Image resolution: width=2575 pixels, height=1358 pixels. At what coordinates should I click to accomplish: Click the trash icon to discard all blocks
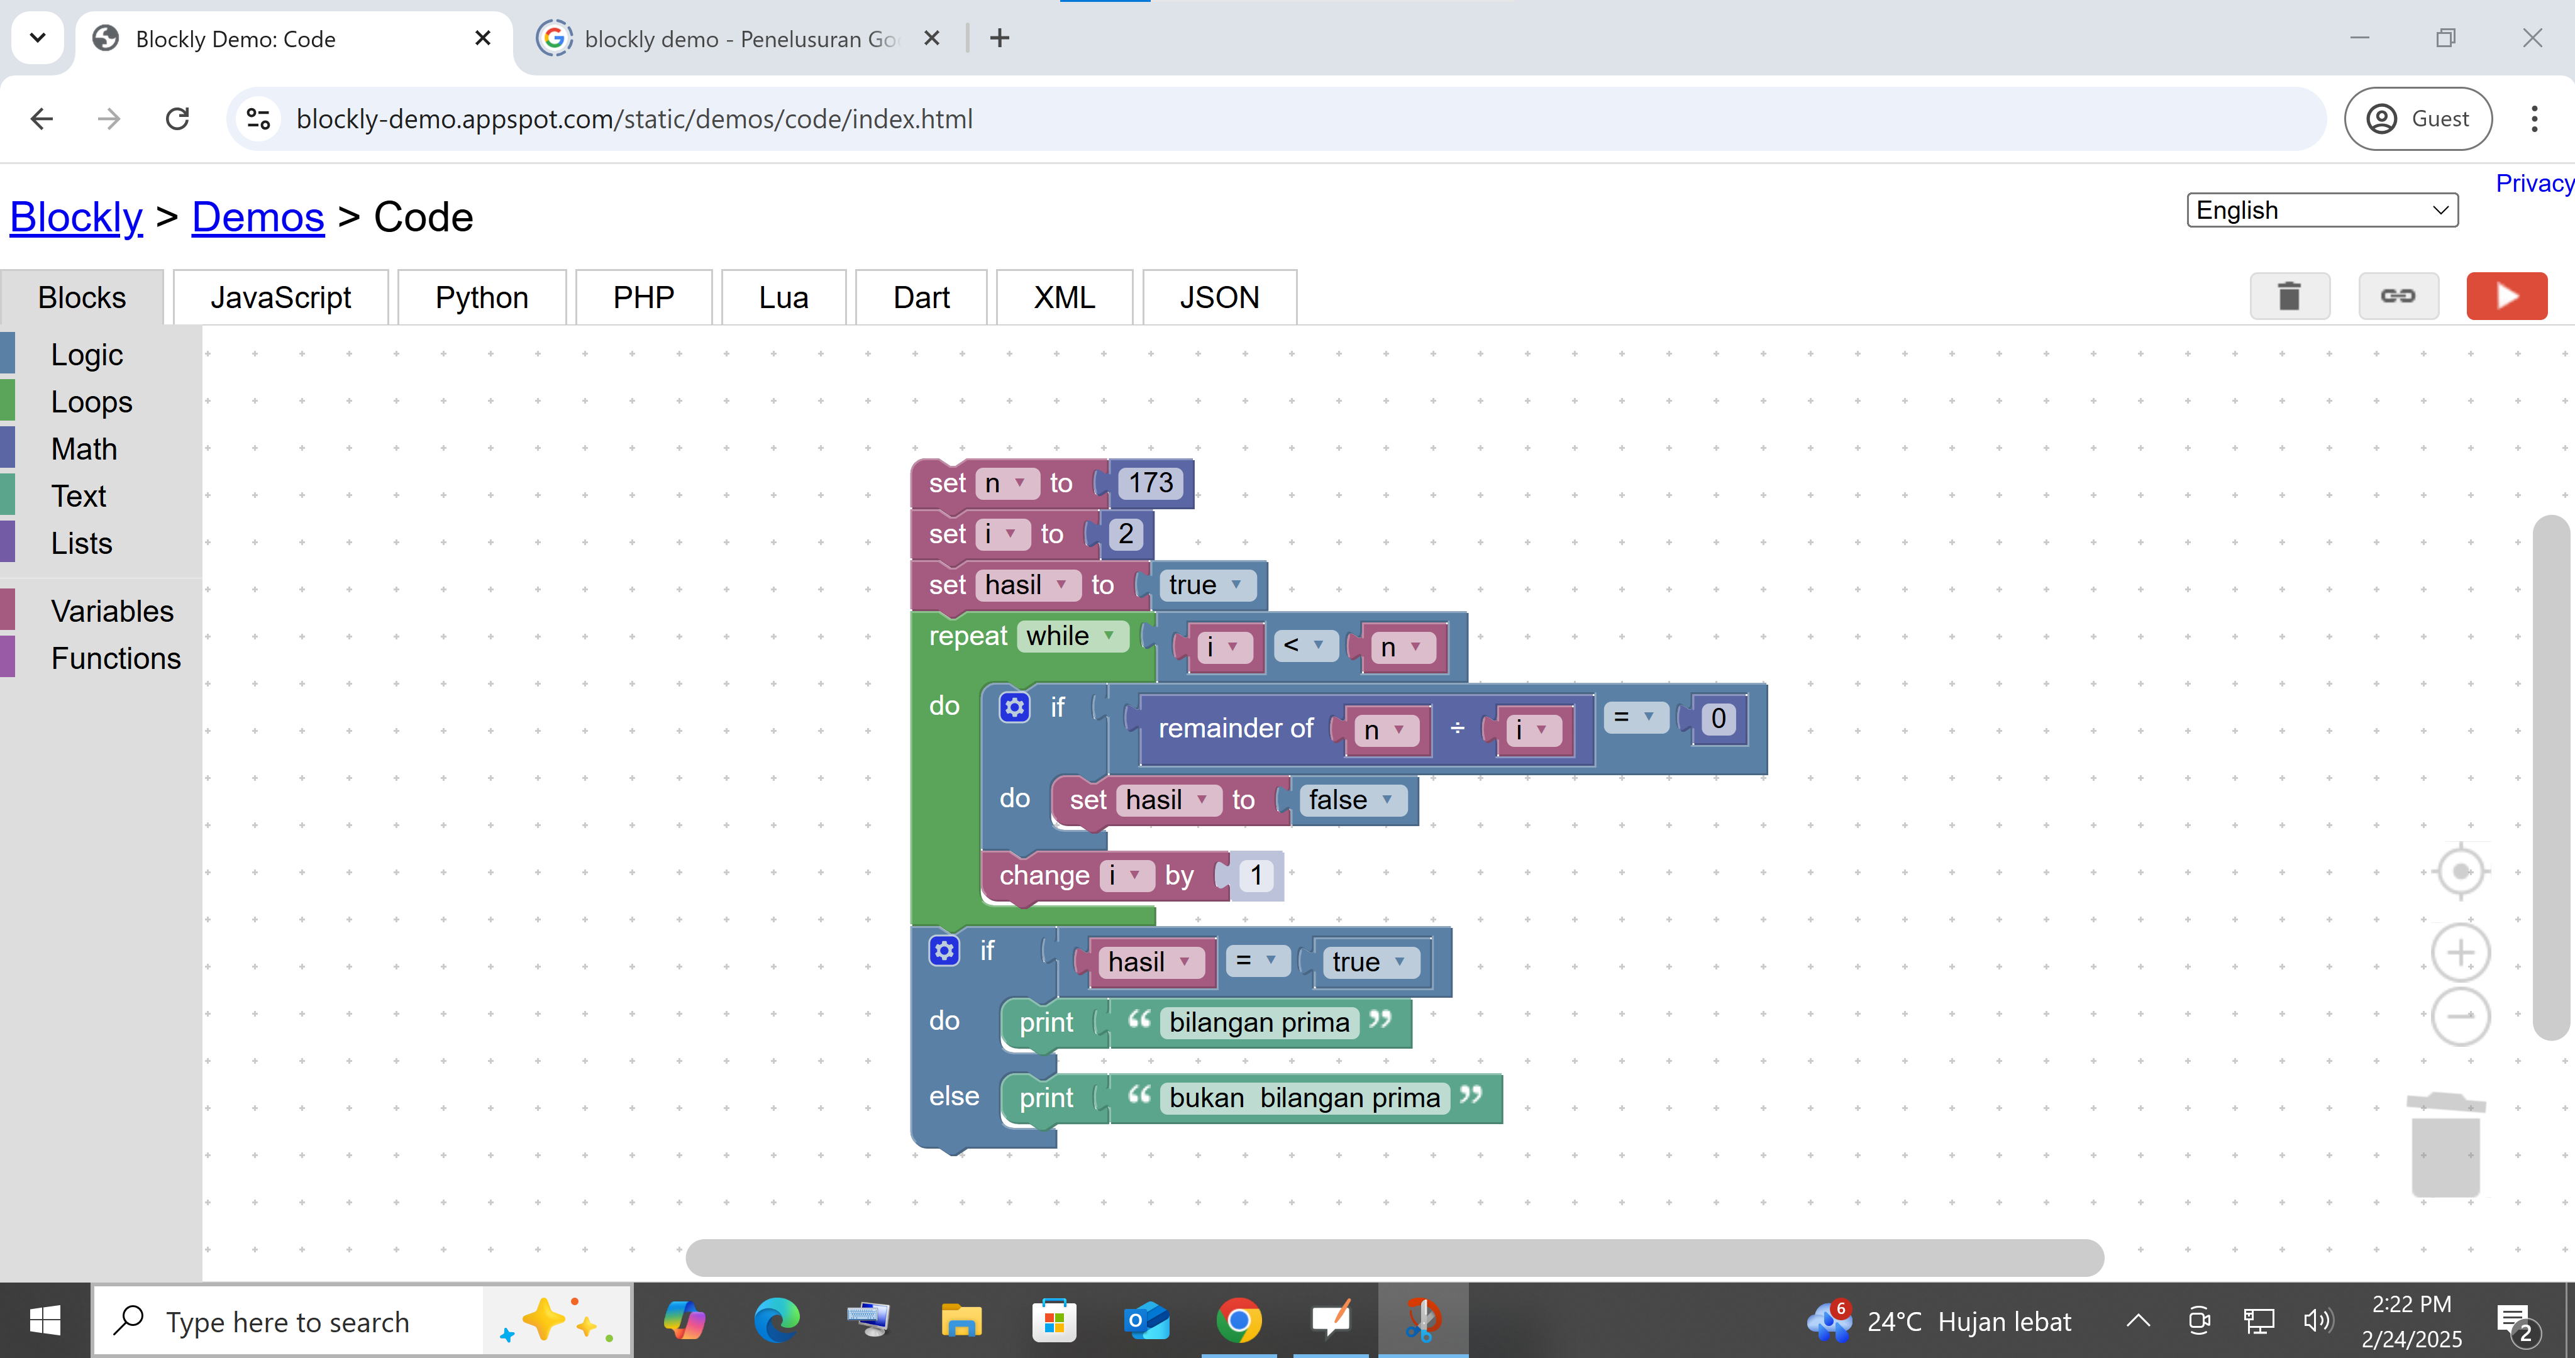coord(2289,295)
